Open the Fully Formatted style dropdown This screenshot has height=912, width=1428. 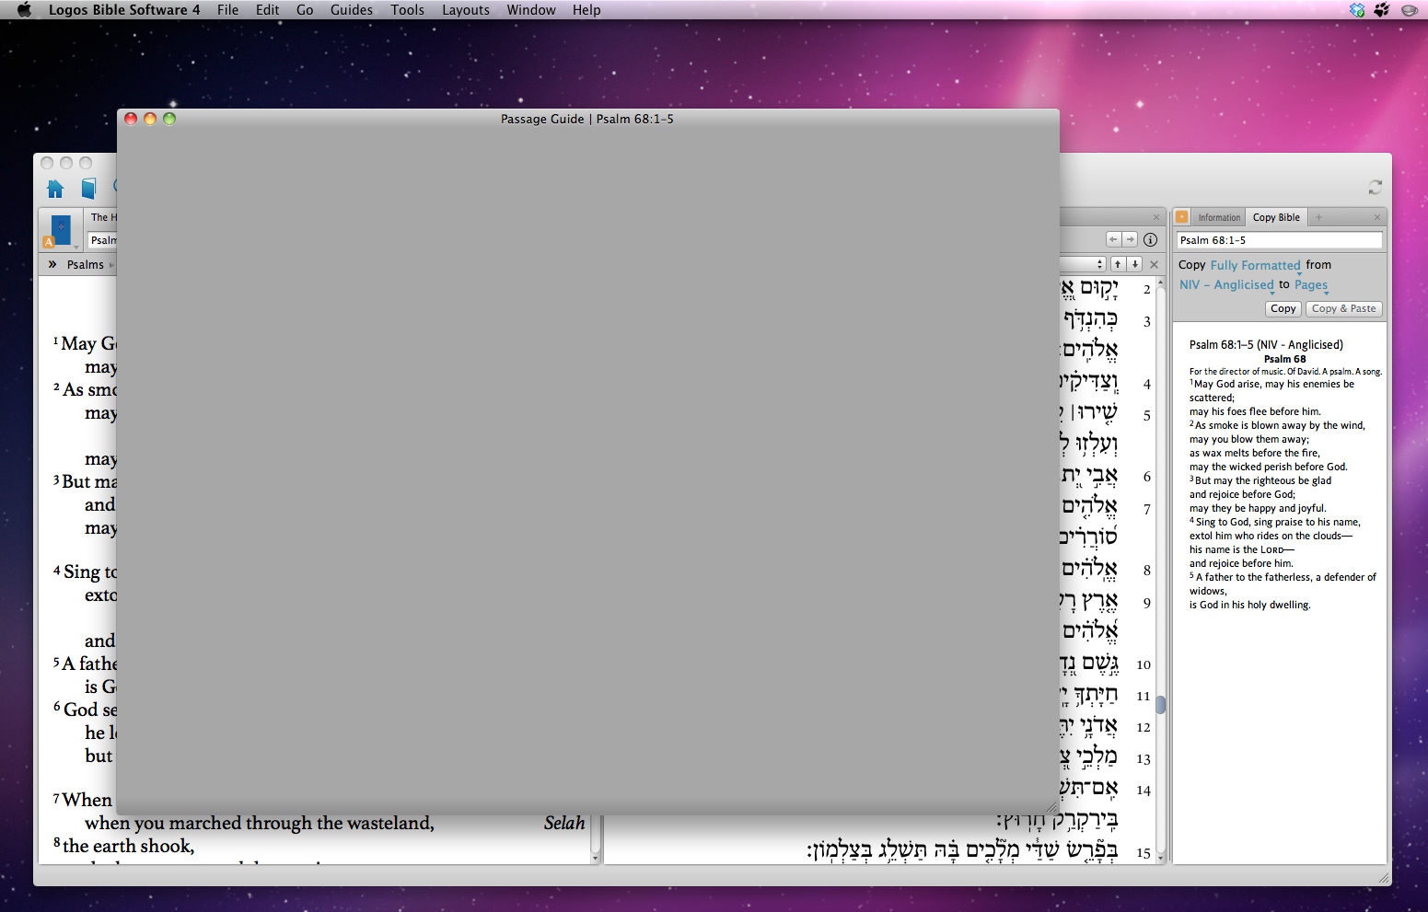[x=1255, y=265]
